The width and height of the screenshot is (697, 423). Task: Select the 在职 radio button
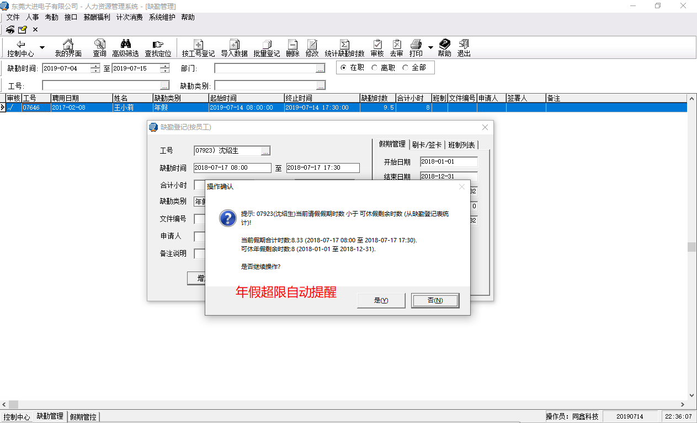(344, 68)
